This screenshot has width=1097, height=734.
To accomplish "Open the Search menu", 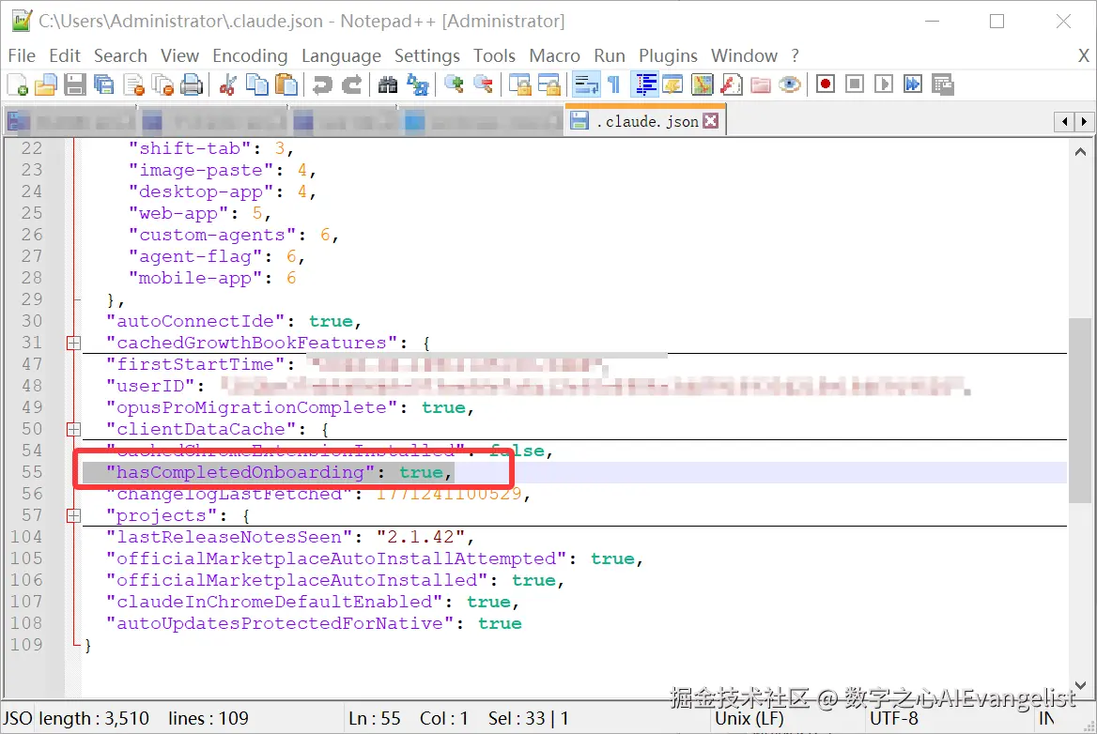I will (x=120, y=56).
